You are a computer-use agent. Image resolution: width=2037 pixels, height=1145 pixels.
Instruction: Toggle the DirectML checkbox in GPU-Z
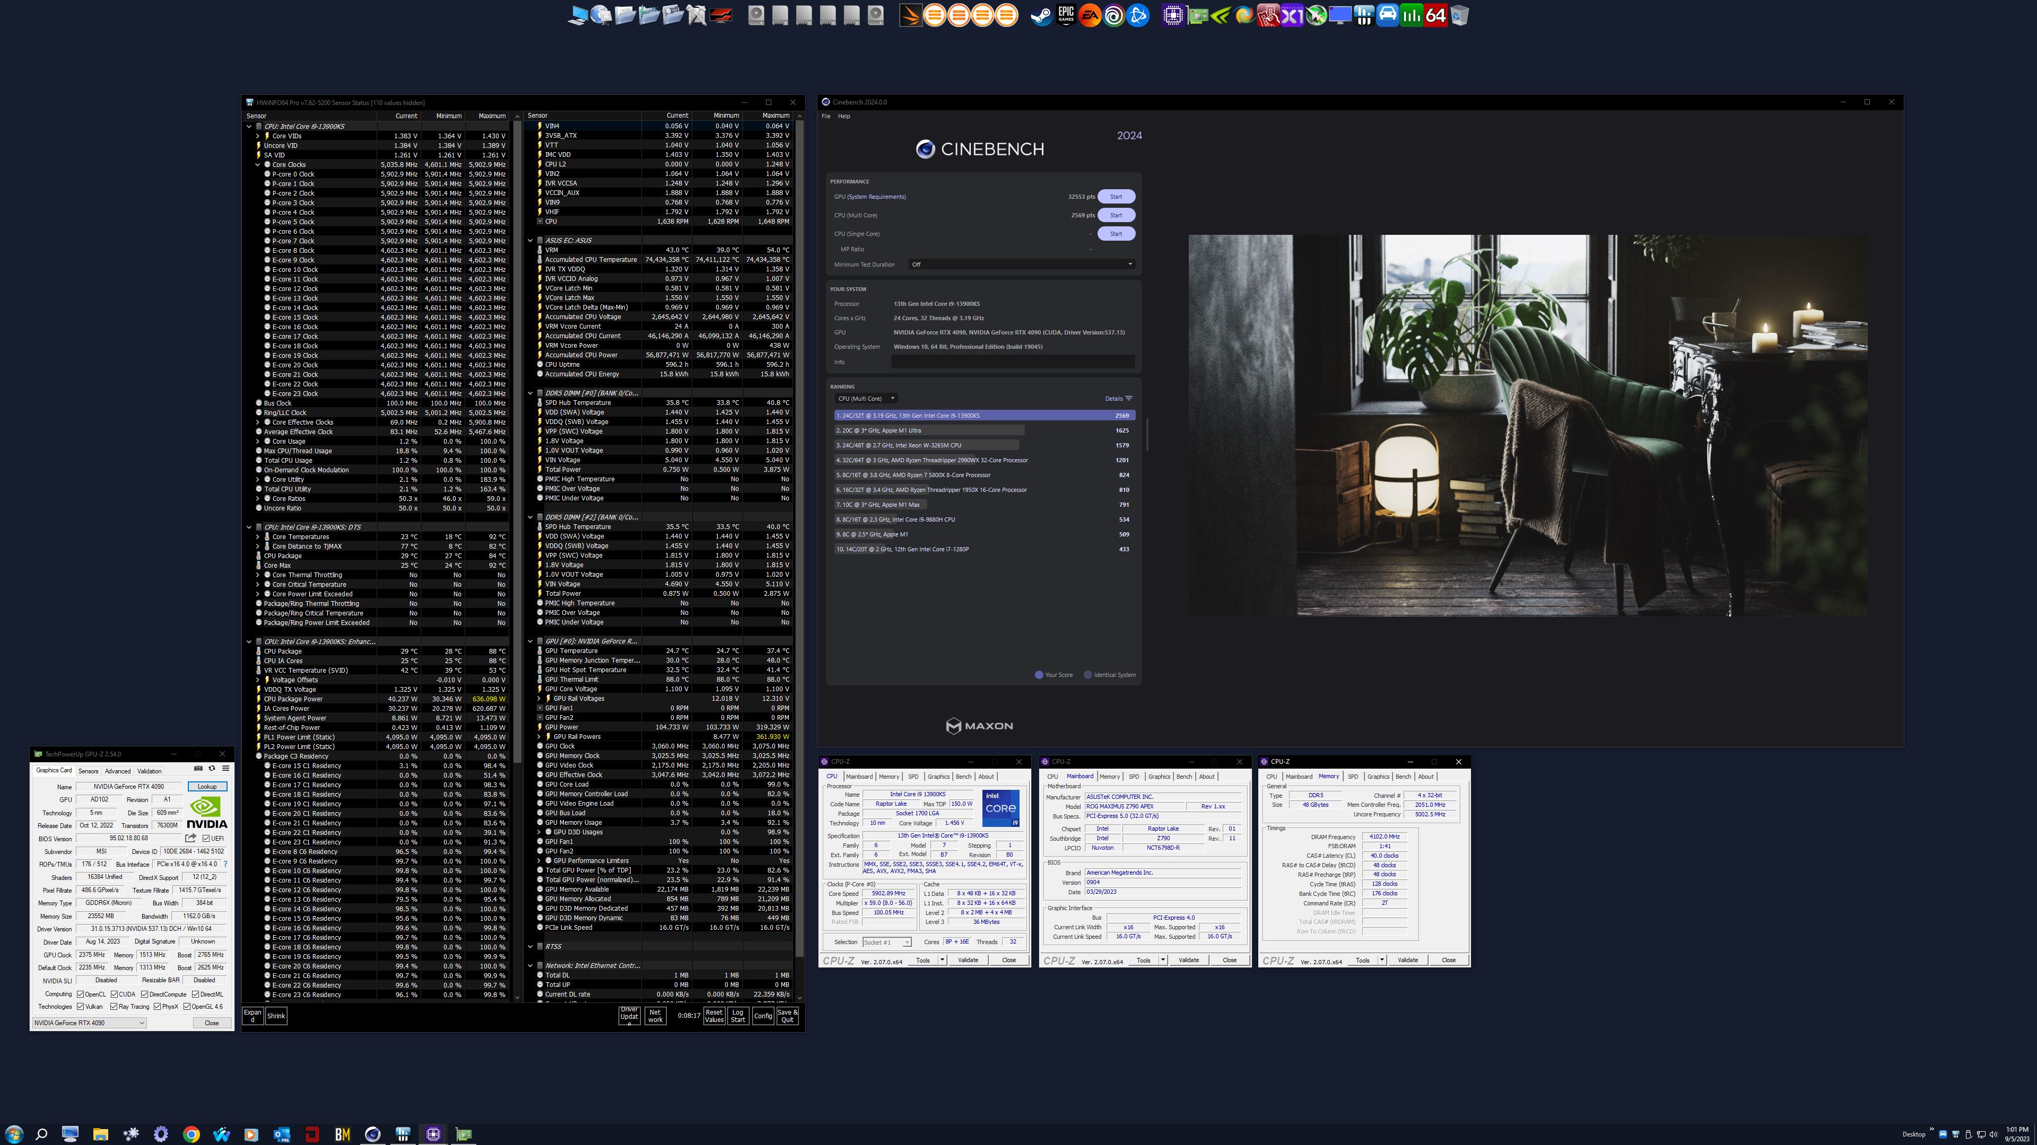point(195,994)
